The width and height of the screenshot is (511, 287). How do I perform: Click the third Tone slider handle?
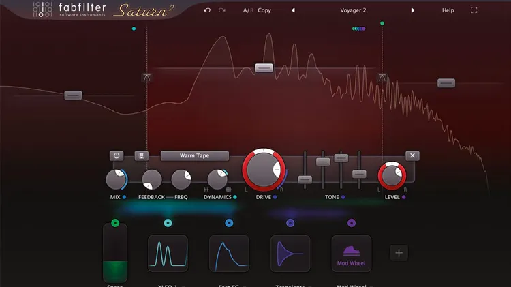click(x=341, y=158)
